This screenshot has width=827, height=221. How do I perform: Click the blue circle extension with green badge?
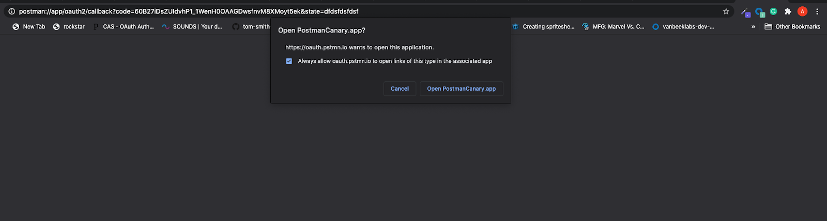[759, 12]
